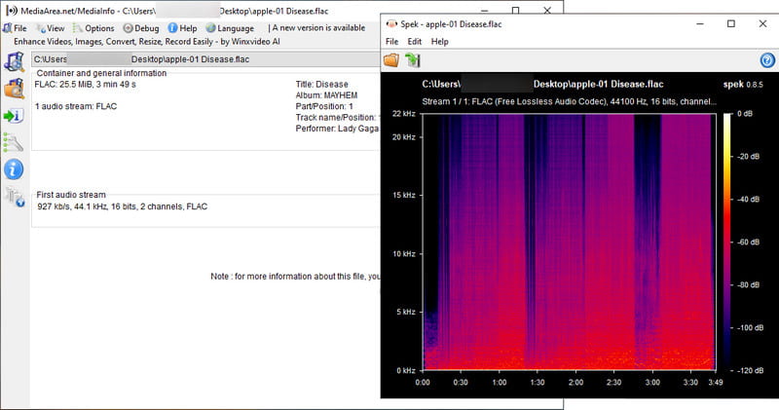Open the File menu in MediaInfo
The width and height of the screenshot is (779, 410).
15,28
